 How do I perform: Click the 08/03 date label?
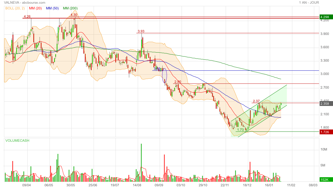click(x=313, y=185)
